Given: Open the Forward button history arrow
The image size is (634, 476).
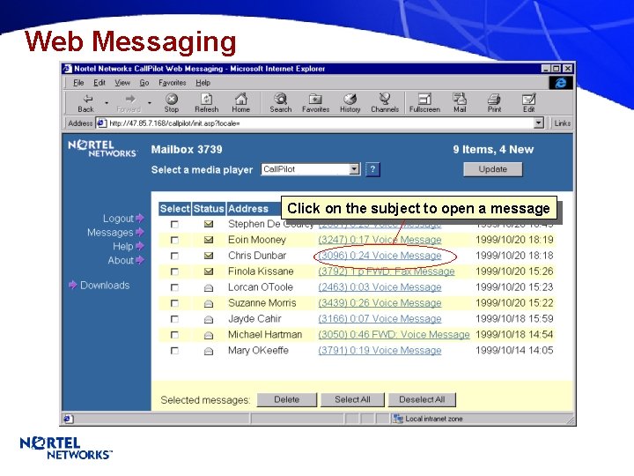Looking at the screenshot, I should click(150, 103).
